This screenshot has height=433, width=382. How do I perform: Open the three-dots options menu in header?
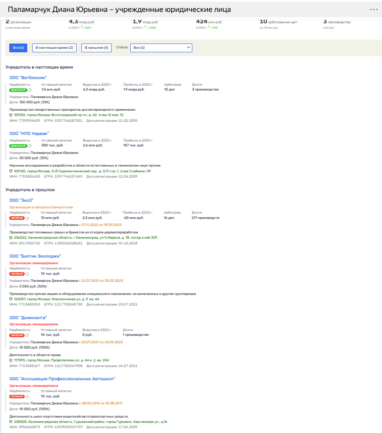(x=374, y=9)
